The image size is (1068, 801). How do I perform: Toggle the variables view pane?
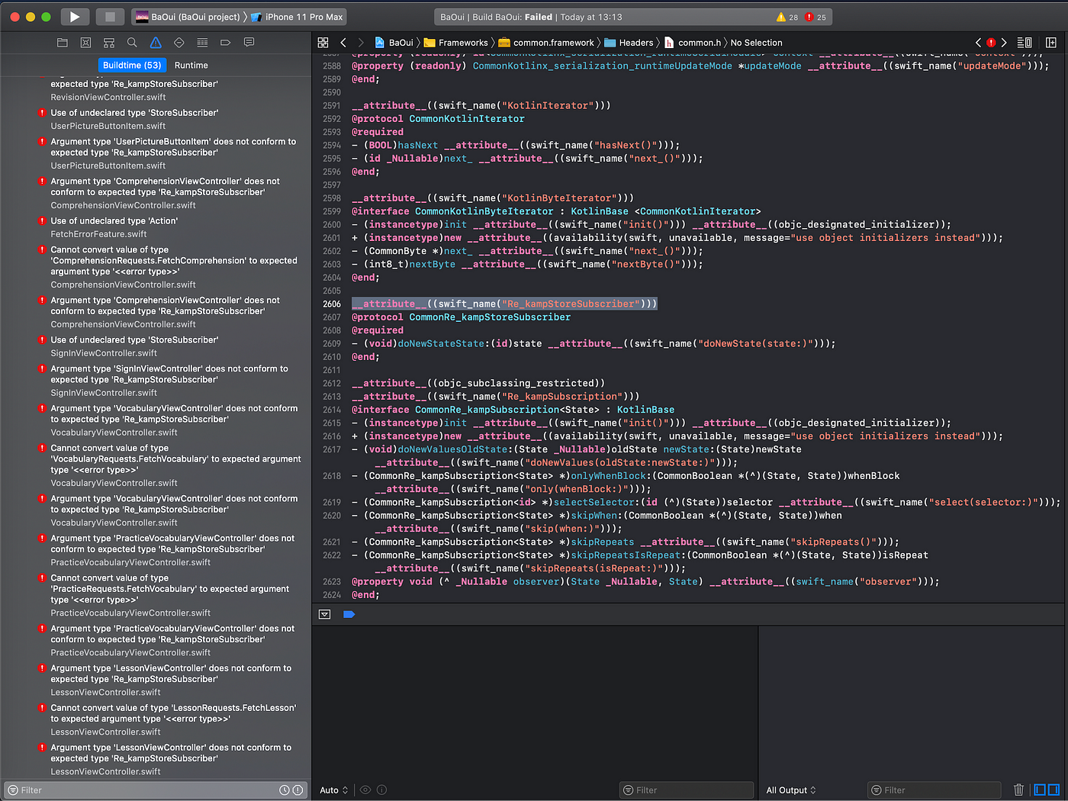[x=1040, y=790]
